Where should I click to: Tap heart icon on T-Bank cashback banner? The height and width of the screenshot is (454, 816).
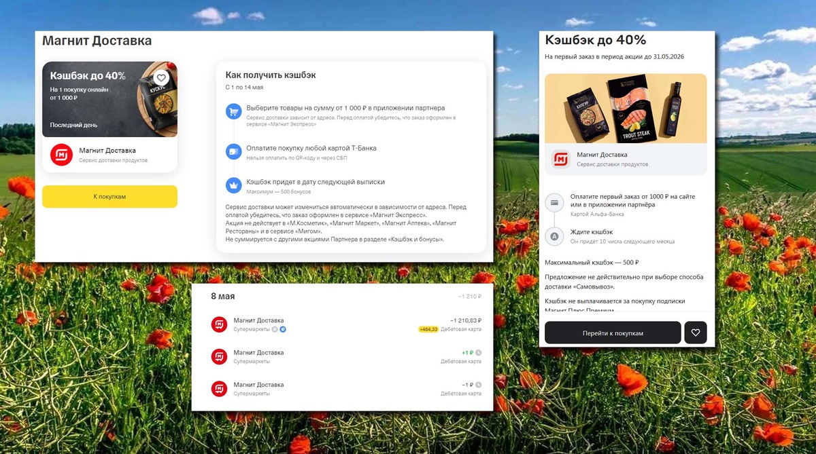pyautogui.click(x=160, y=78)
